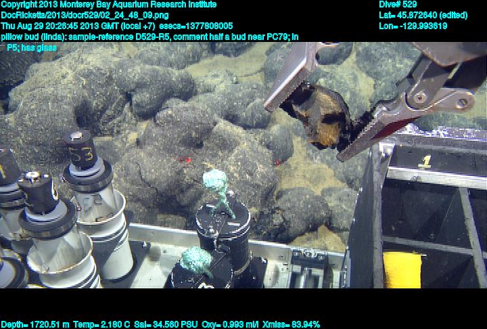Click the yellow number 1 on the sample box
Image resolution: width=487 pixels, height=329 pixels.
tap(425, 162)
